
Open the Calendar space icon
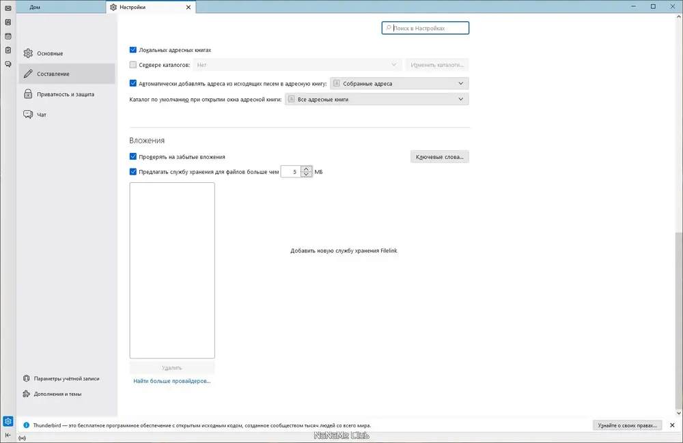(x=8, y=36)
